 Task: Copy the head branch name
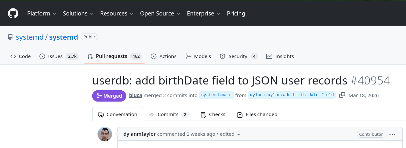click(x=342, y=95)
